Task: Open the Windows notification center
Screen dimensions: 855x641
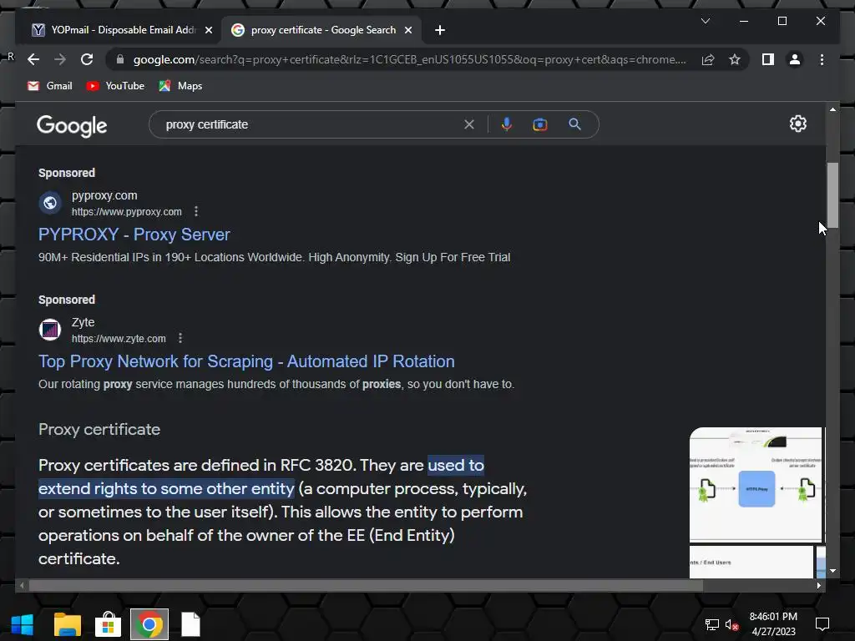Action: point(822,624)
